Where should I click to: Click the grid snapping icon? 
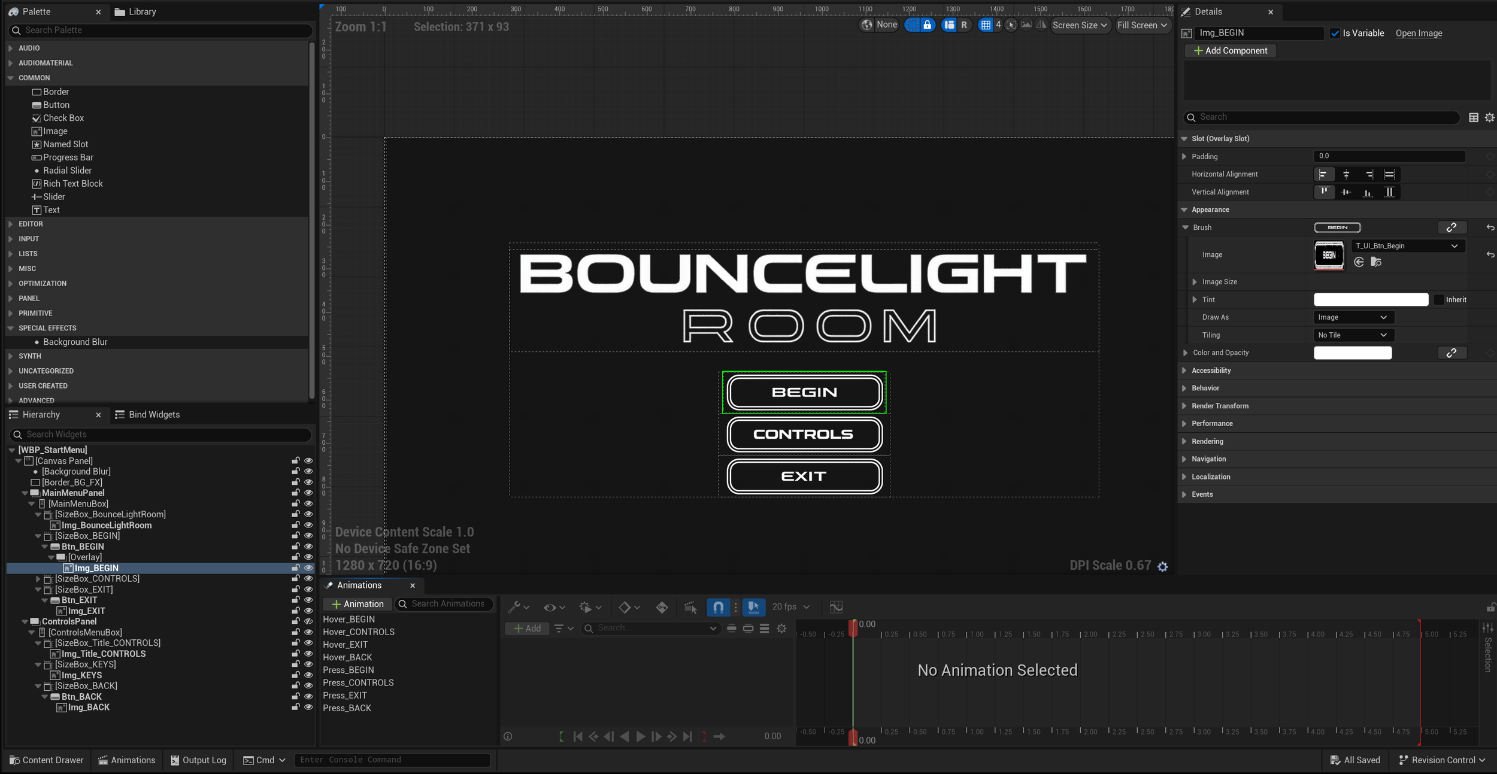(x=986, y=25)
